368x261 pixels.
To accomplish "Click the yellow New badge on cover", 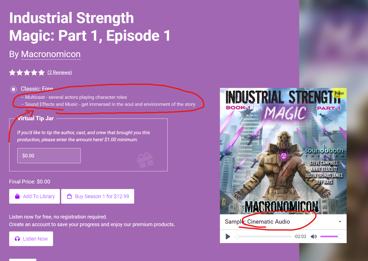I will pyautogui.click(x=340, y=93).
